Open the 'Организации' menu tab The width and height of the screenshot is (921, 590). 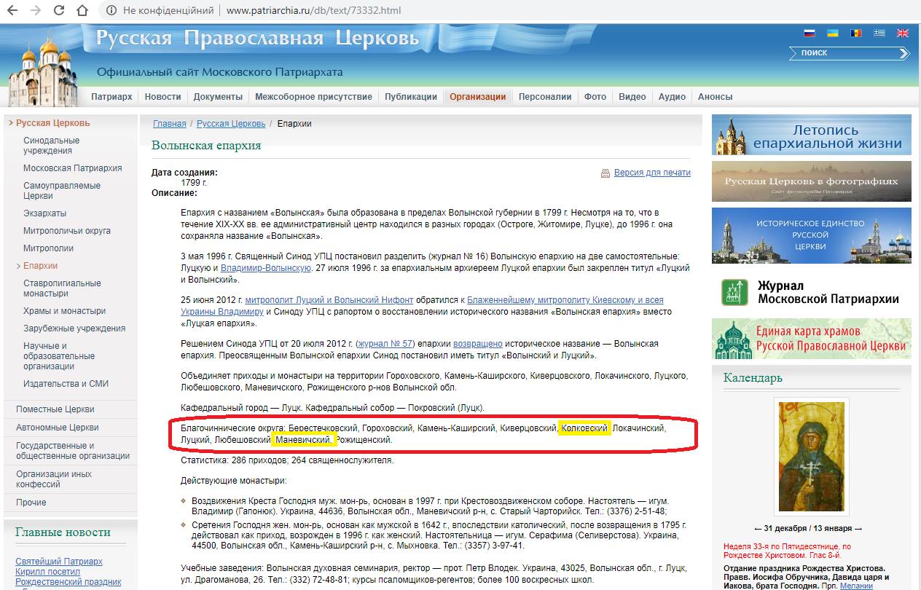coord(477,97)
